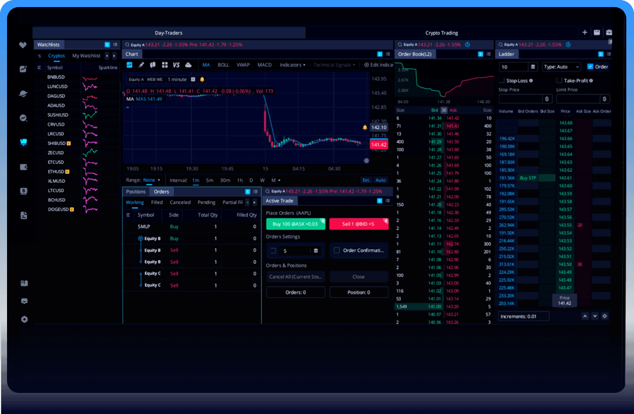Open the wallet icon in left sidebar

[x=23, y=167]
